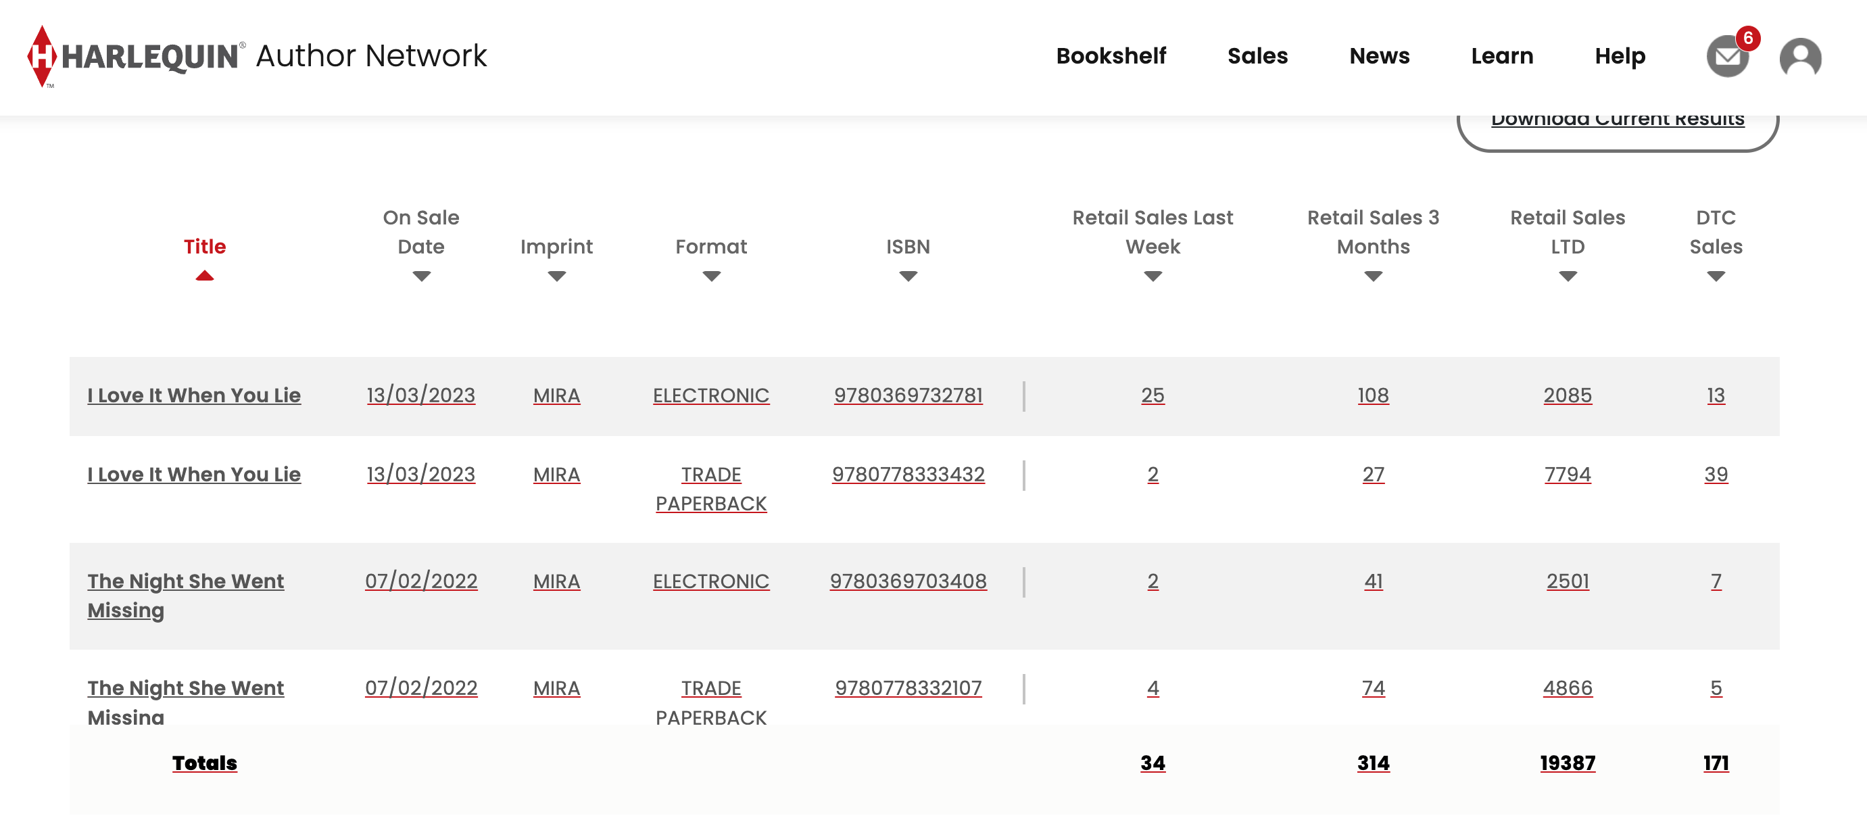Open ISBN 9780369732781 link
This screenshot has width=1867, height=818.
pyautogui.click(x=908, y=395)
